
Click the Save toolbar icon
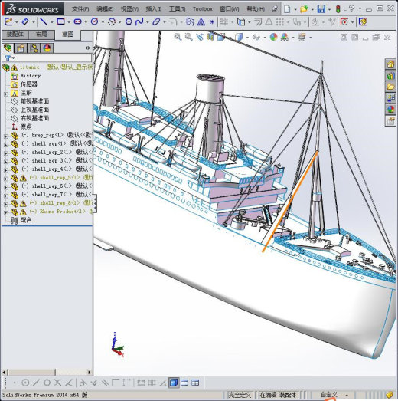click(321, 9)
